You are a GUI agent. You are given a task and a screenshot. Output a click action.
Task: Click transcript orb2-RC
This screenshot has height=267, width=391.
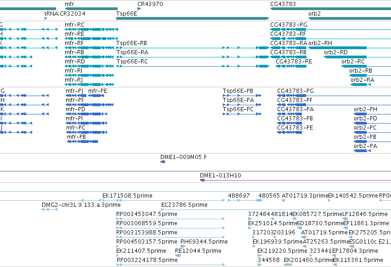pyautogui.click(x=366, y=66)
